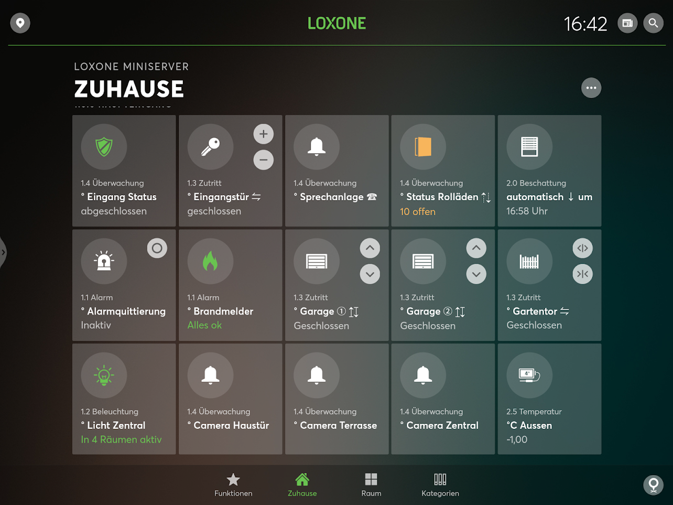Select the '° Camera Haustür' label
Viewport: 673px width, 505px height.
[x=228, y=426]
